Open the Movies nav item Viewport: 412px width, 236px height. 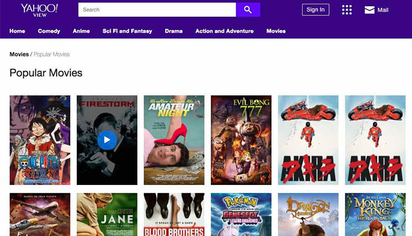click(276, 31)
